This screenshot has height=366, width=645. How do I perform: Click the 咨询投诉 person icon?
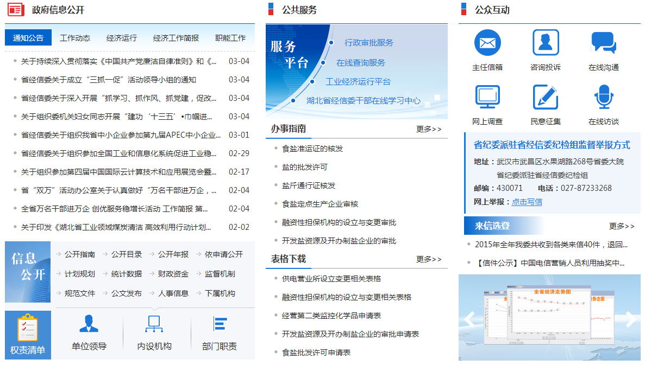click(546, 43)
